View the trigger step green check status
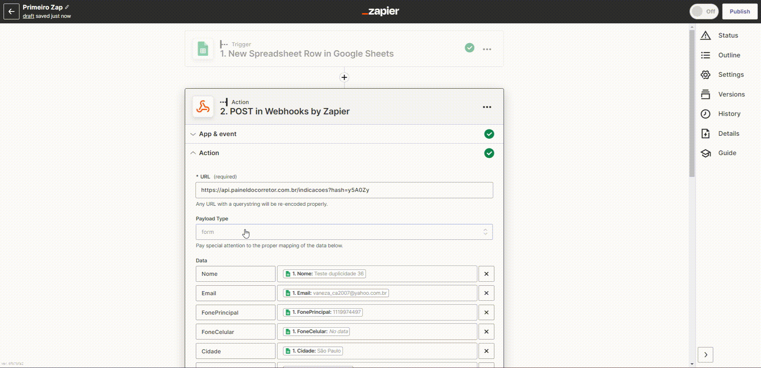The width and height of the screenshot is (761, 368). click(x=470, y=48)
